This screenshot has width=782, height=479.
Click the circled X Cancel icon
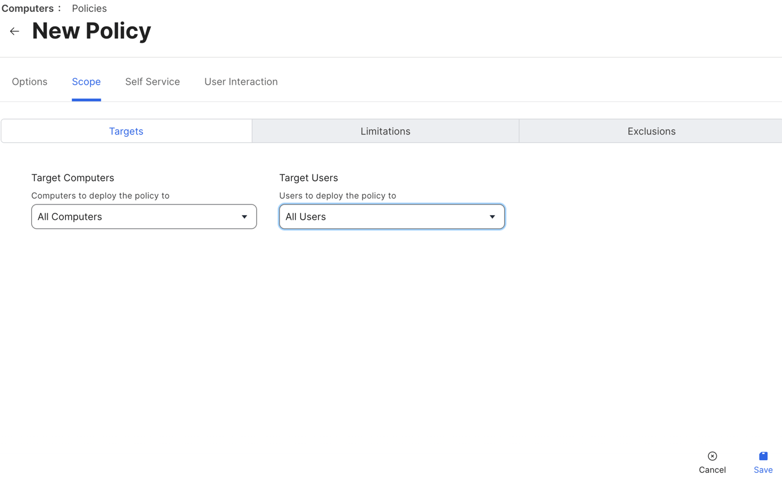click(712, 456)
